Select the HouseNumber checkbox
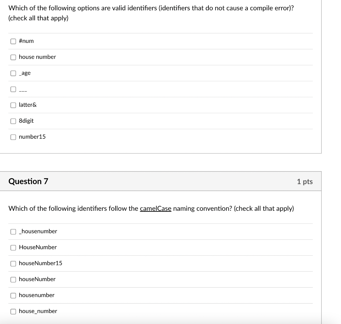This screenshot has width=341, height=324. (x=13, y=247)
